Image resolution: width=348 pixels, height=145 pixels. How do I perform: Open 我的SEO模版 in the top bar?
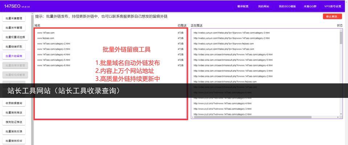point(287,7)
